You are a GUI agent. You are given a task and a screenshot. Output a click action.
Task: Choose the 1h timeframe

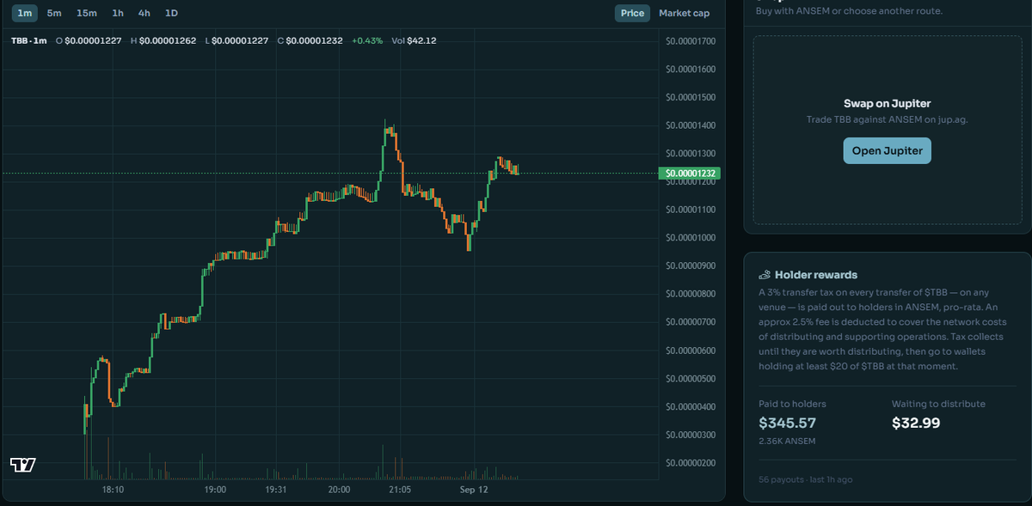click(118, 13)
